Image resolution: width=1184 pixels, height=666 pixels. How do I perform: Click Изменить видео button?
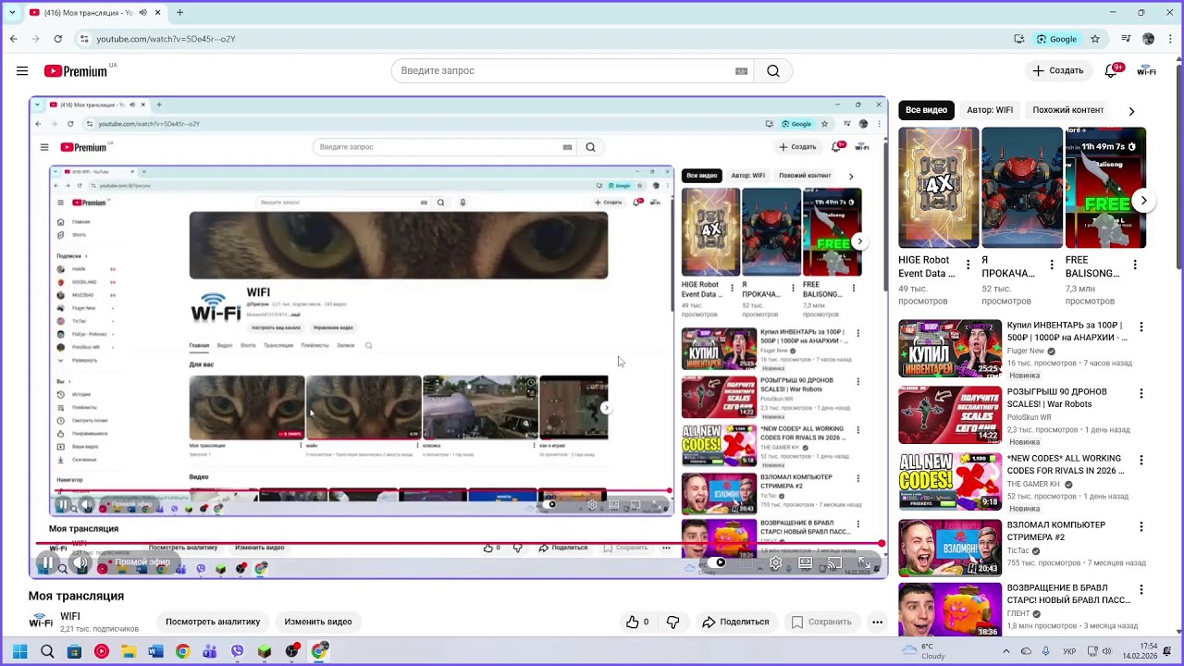pos(318,622)
